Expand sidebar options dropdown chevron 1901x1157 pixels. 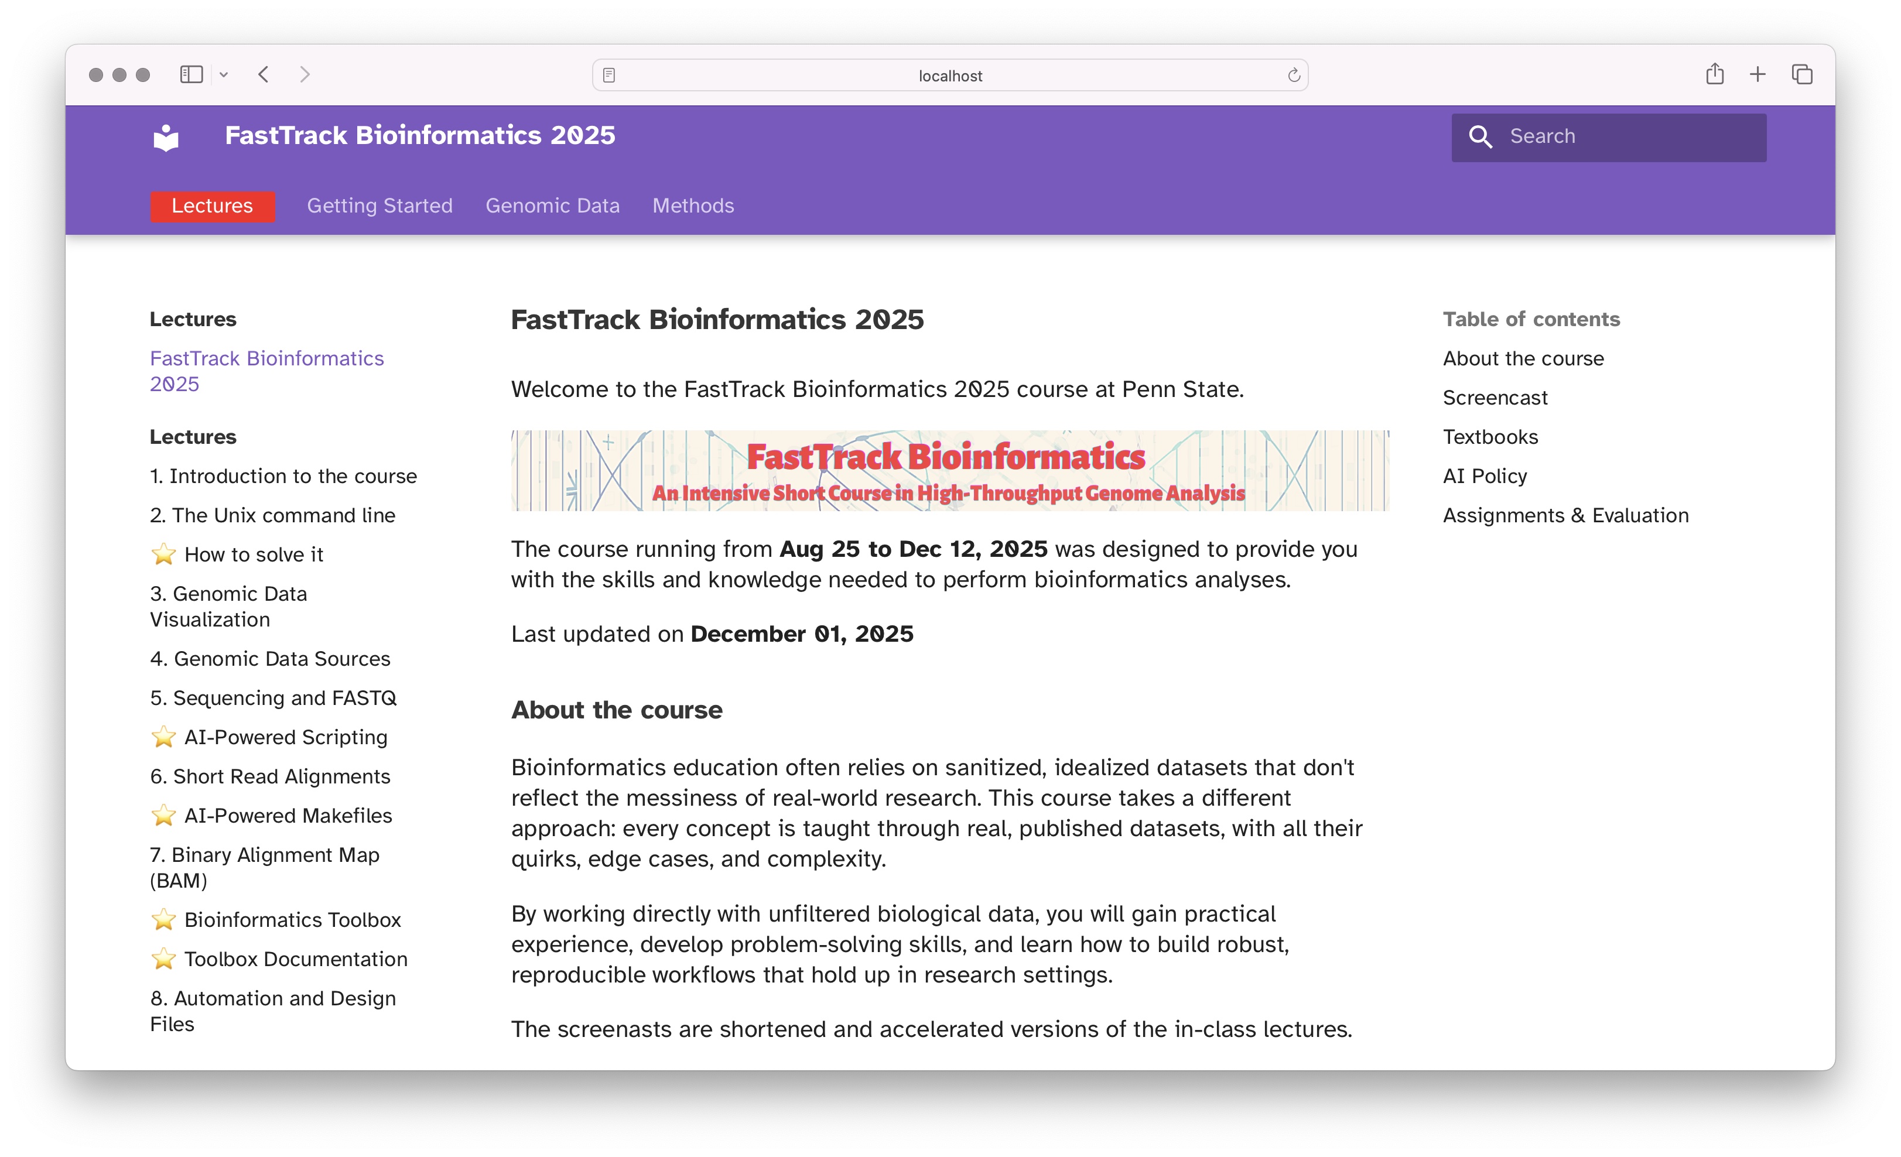coord(224,75)
